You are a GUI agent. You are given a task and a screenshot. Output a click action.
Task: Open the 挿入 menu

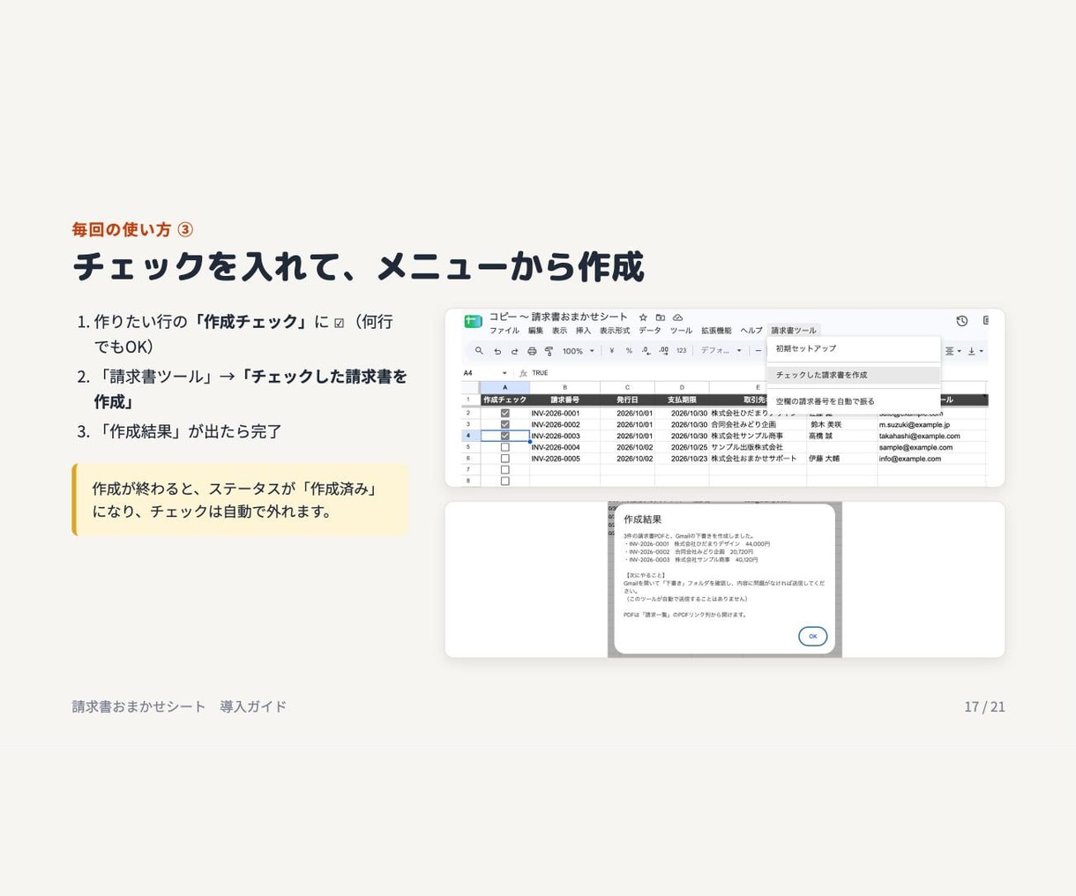coord(583,331)
